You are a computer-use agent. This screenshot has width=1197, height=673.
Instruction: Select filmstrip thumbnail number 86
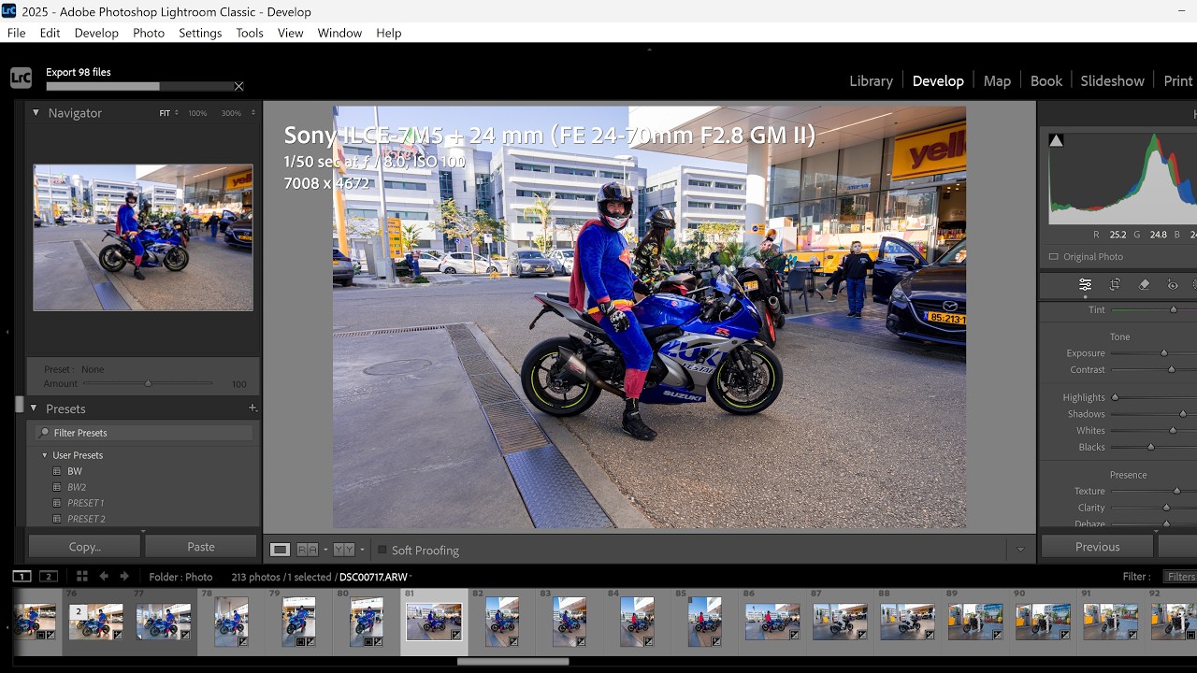tap(772, 622)
